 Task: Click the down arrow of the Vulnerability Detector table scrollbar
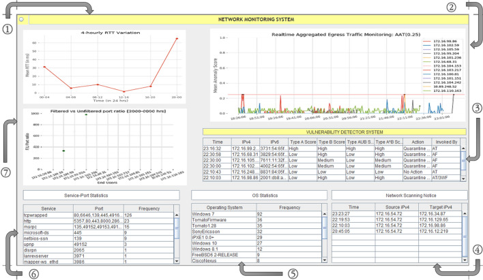point(463,178)
